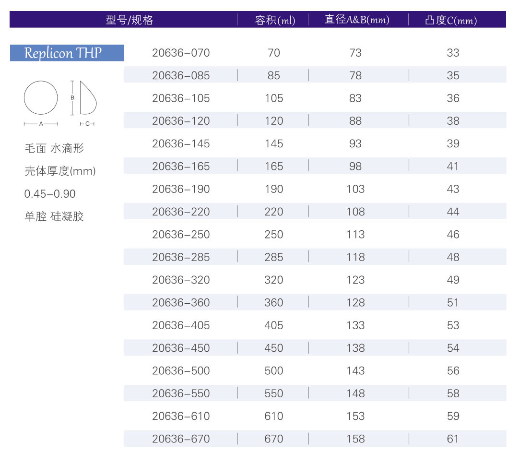Select model number 20636-220
This screenshot has height=452, width=518.
(x=181, y=212)
